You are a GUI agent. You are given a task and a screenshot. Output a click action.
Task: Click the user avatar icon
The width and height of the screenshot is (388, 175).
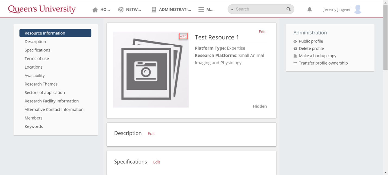[358, 9]
